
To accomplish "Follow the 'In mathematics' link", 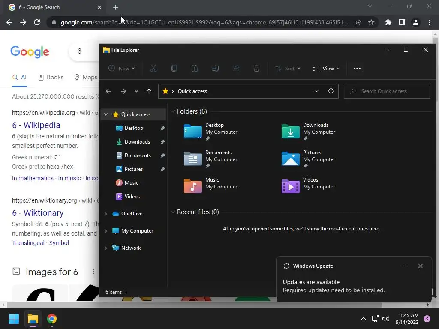I will tap(33, 178).
